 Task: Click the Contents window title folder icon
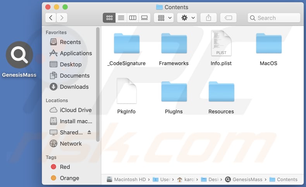tap(160, 7)
